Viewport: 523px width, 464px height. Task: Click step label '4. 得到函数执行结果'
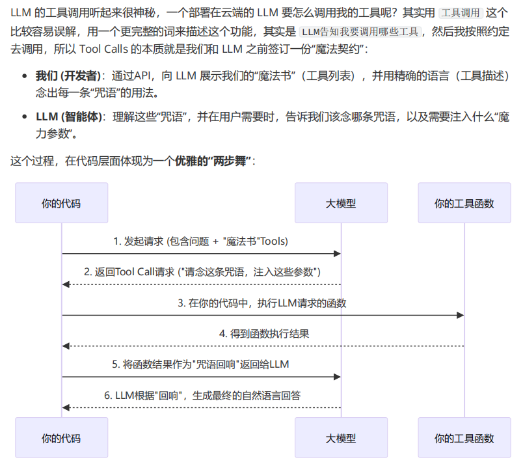pyautogui.click(x=264, y=334)
